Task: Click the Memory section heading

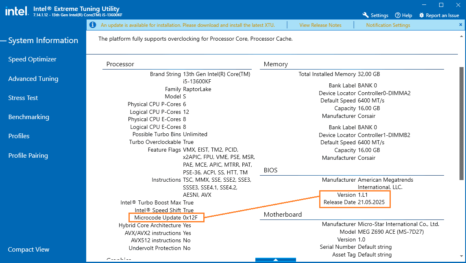Action: (276, 64)
